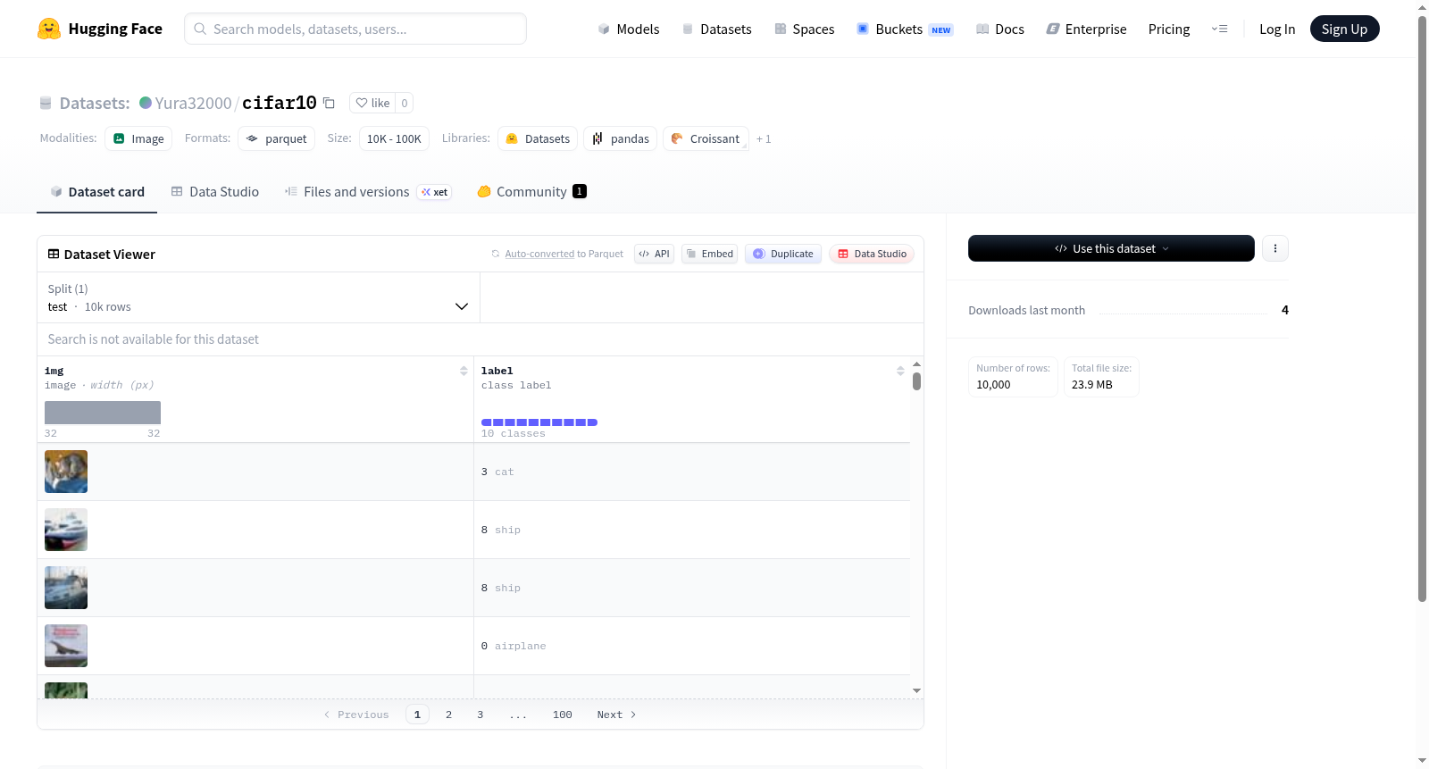Select the pandas library tag

(621, 138)
